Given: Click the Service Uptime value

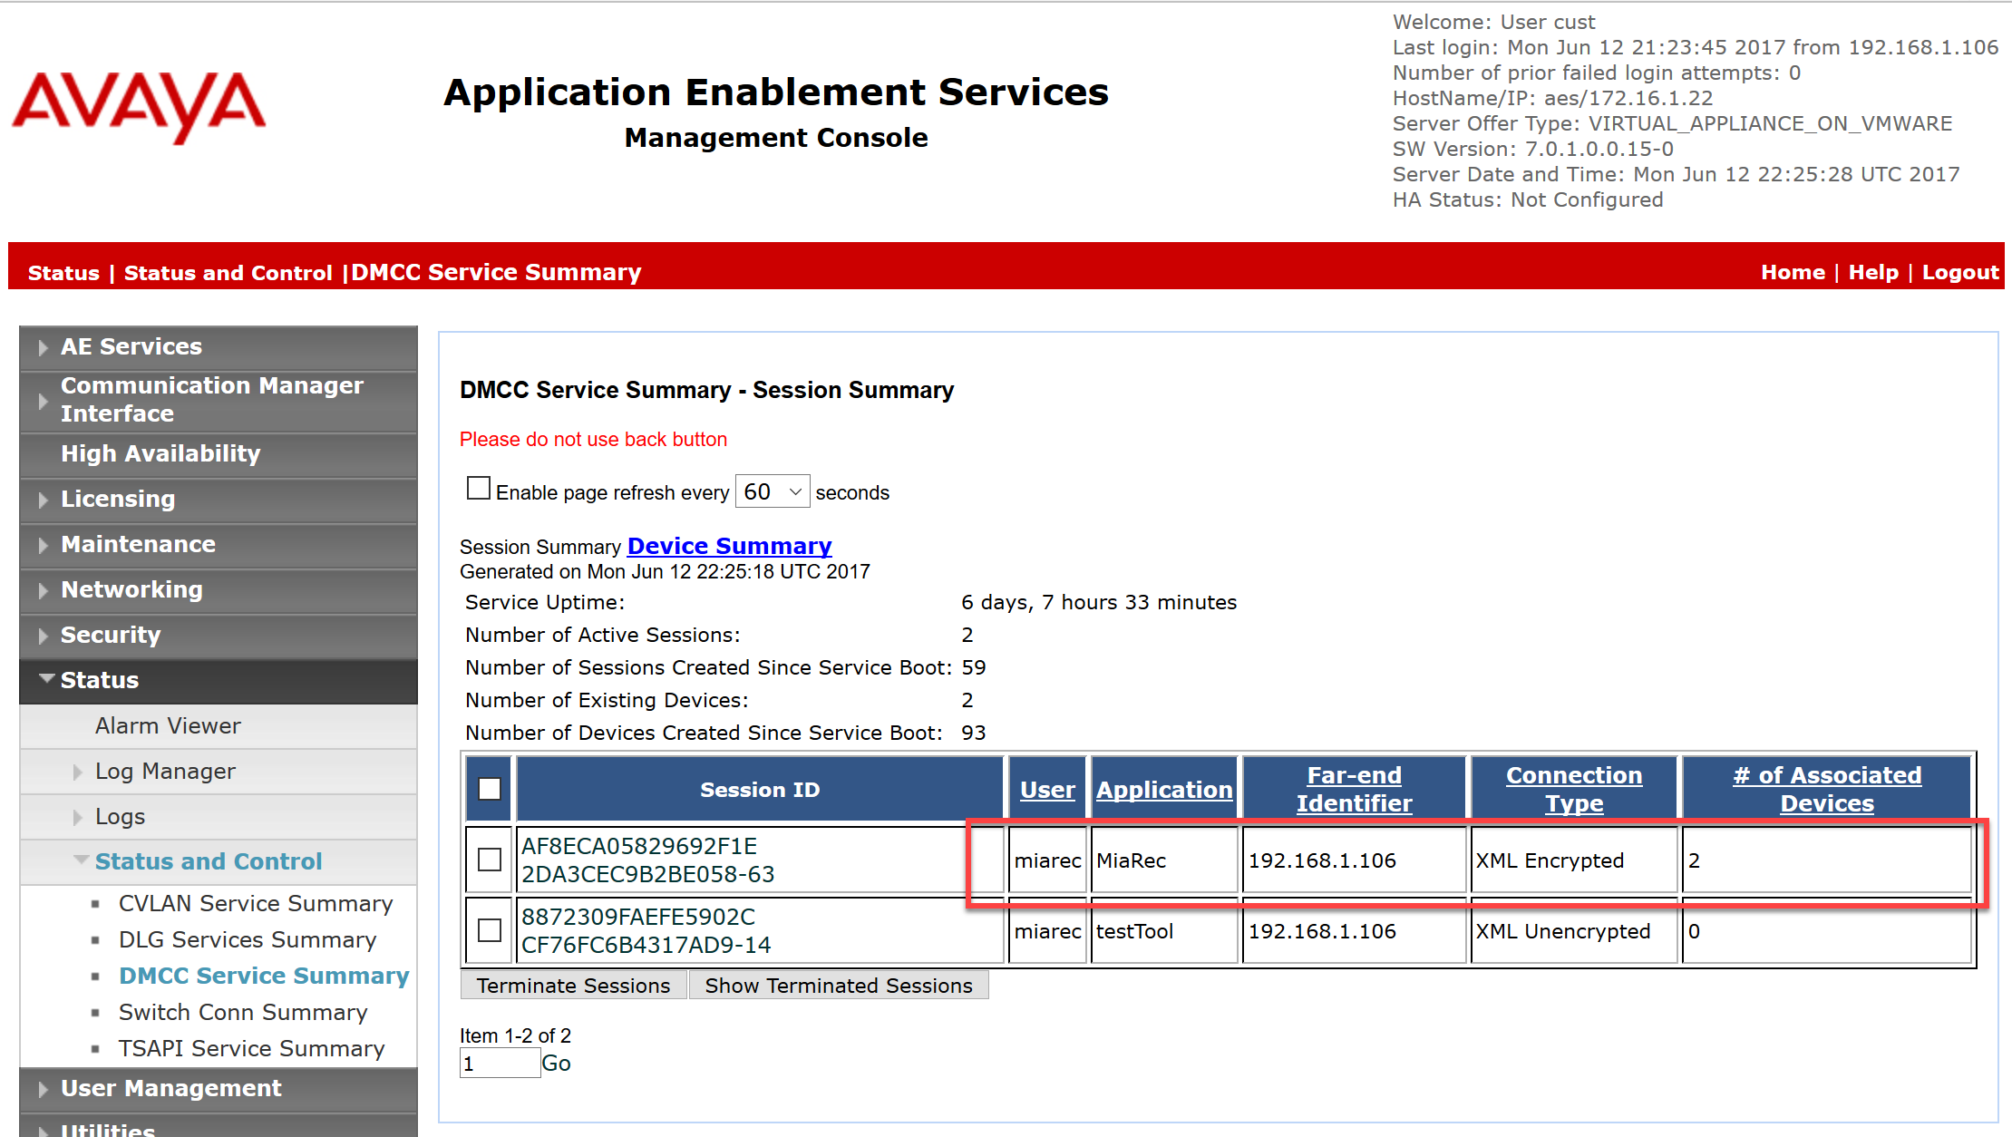Looking at the screenshot, I should (1099, 603).
